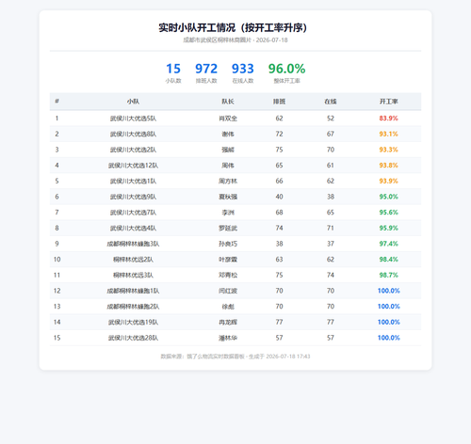Click the 小队 column header
471x444 pixels.
pos(133,102)
